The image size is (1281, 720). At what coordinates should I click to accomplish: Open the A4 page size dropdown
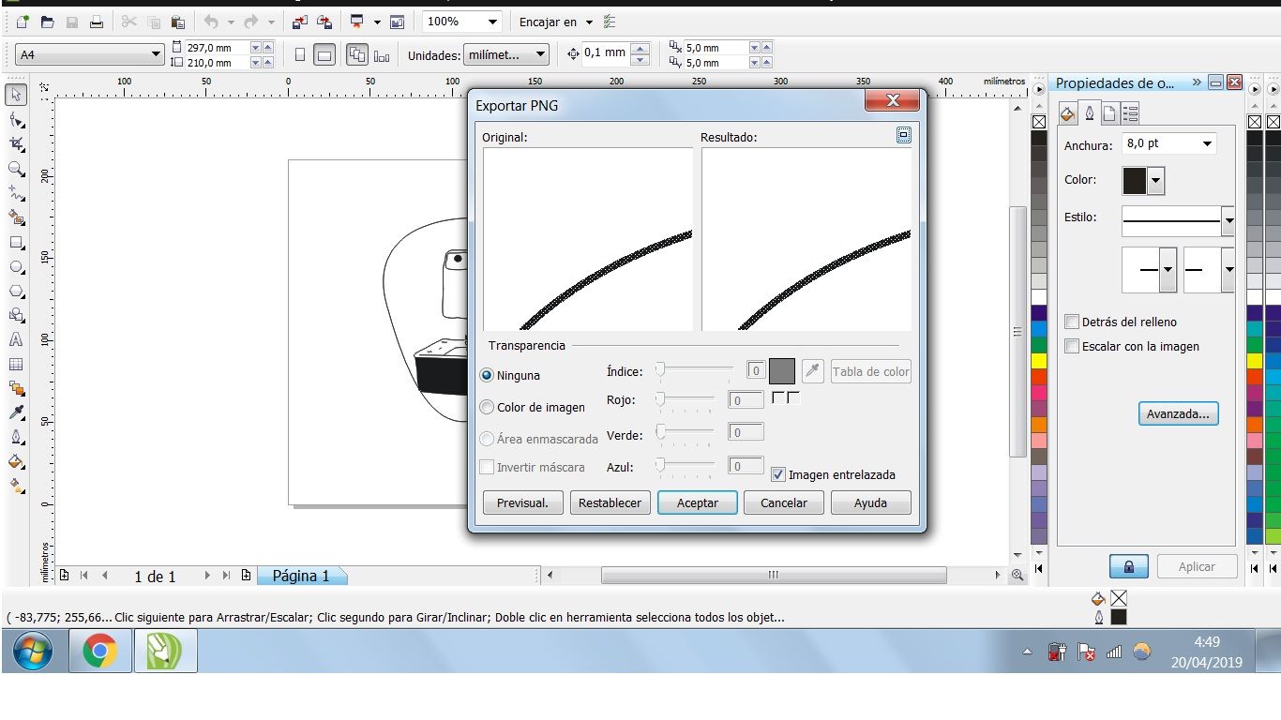pos(157,55)
